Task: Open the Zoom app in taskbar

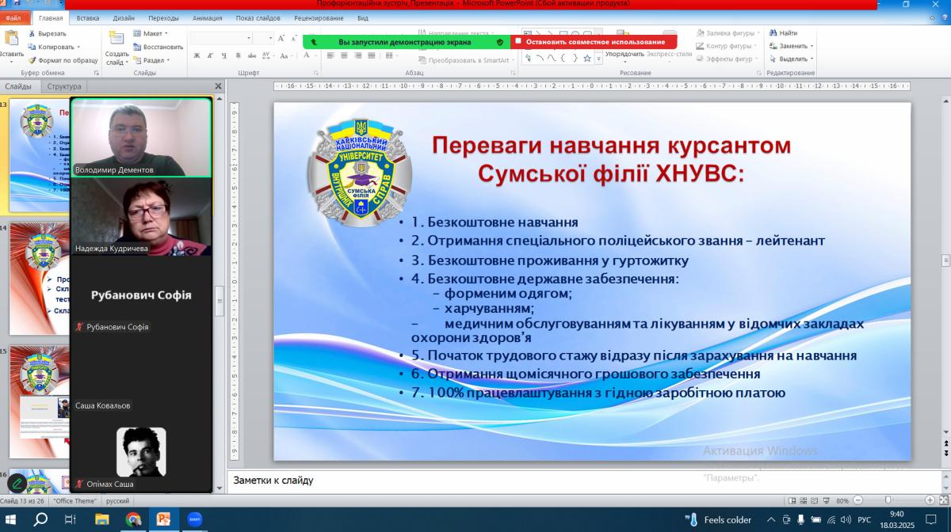Action: pyautogui.click(x=194, y=519)
